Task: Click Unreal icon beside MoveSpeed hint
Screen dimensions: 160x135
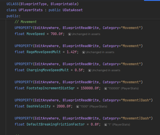Action: pyautogui.click(x=70, y=34)
